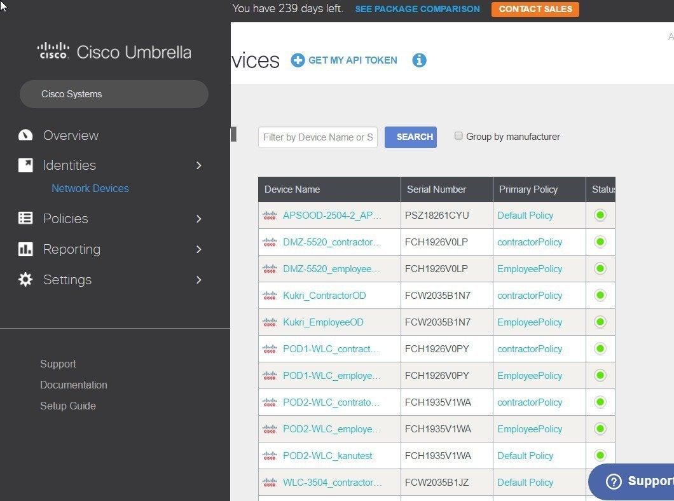Open EmployeePolicy link for Kukri_EmployeeOD row
Image resolution: width=674 pixels, height=501 pixels.
point(530,322)
